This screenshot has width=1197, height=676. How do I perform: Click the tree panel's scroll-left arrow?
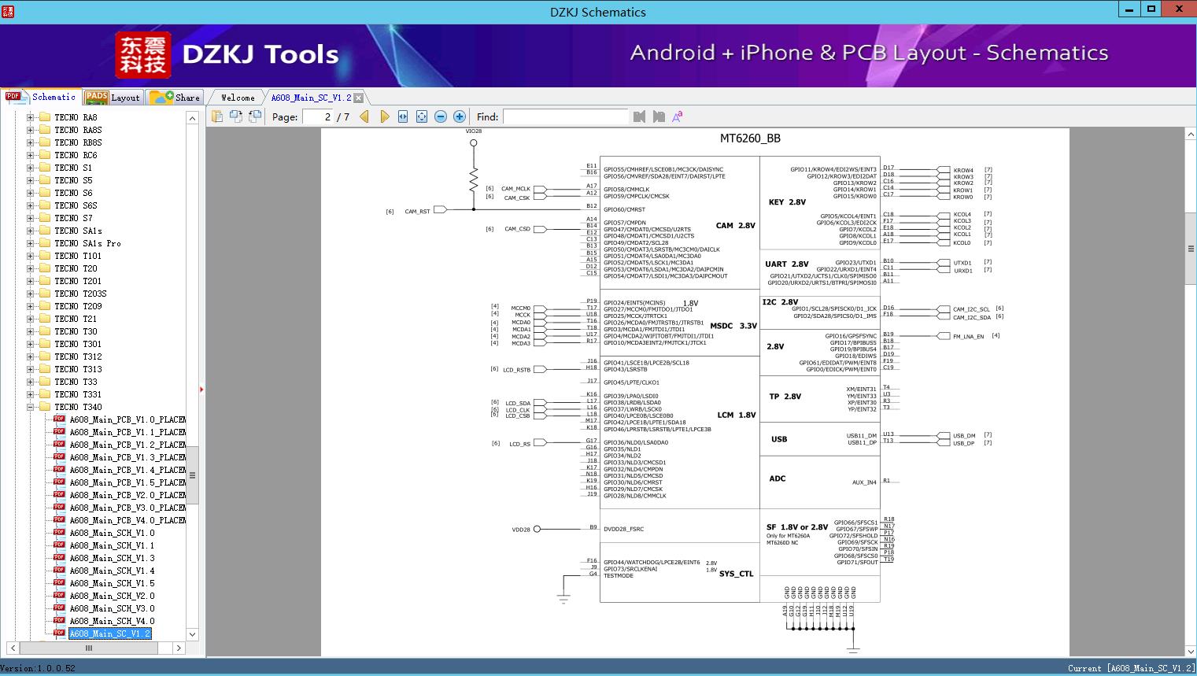[13, 648]
